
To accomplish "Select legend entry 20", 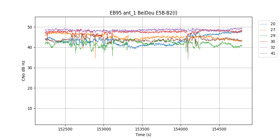I will coord(273,24).
